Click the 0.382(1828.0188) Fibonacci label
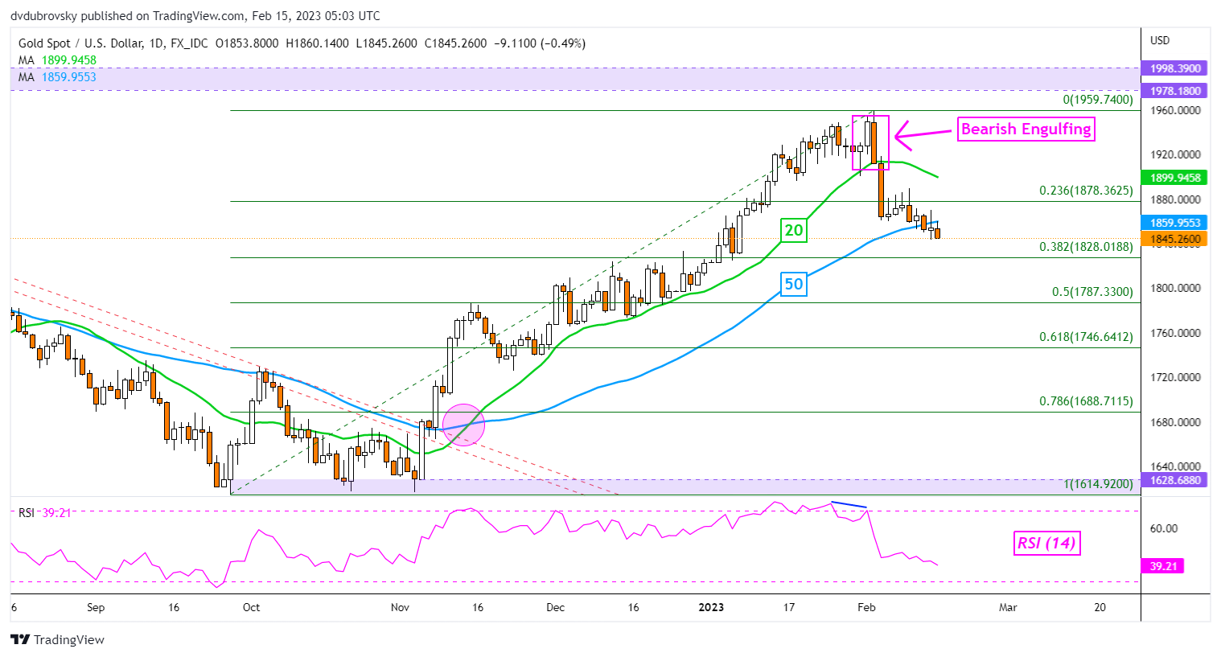Viewport: 1221px width, 657px height. tap(1086, 247)
